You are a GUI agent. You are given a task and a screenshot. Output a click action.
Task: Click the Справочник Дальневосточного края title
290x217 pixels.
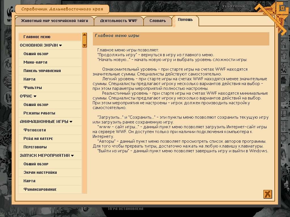point(62,9)
